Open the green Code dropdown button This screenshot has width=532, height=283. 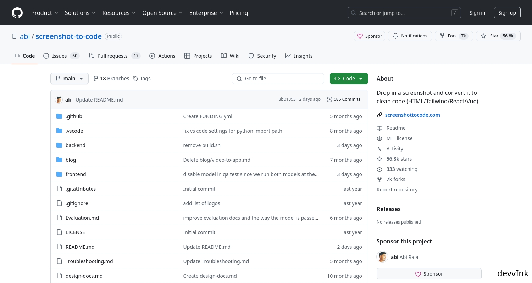(349, 79)
